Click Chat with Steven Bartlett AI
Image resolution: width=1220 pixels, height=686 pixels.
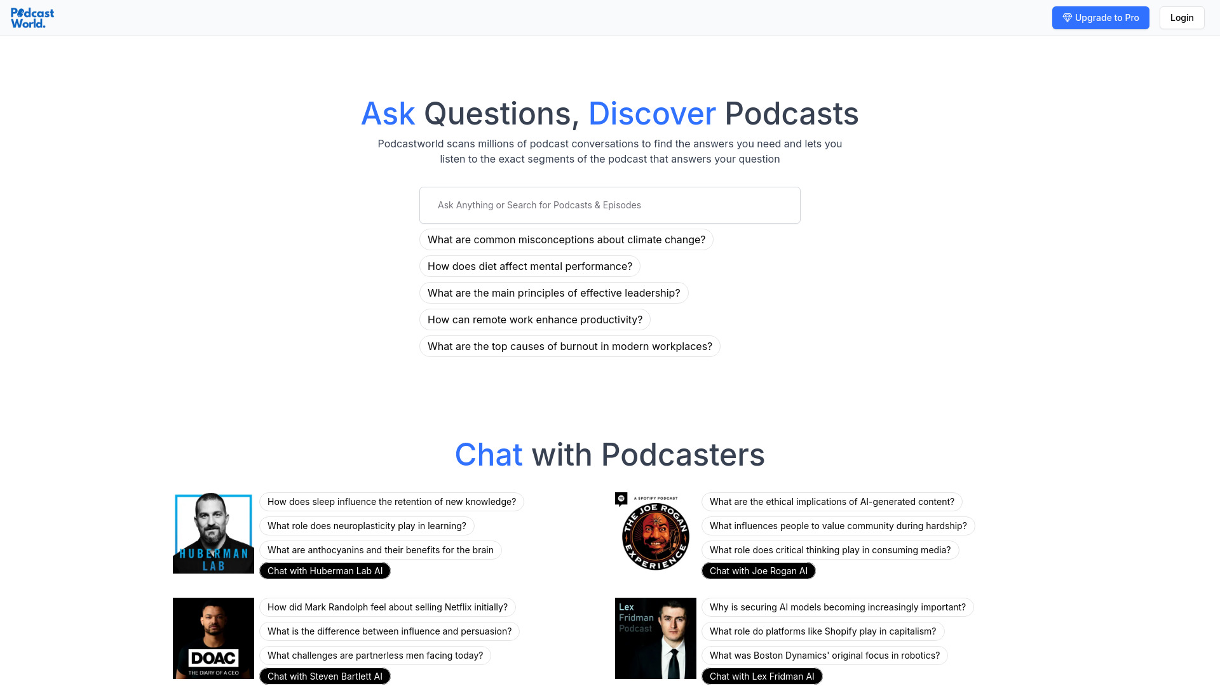click(x=325, y=676)
